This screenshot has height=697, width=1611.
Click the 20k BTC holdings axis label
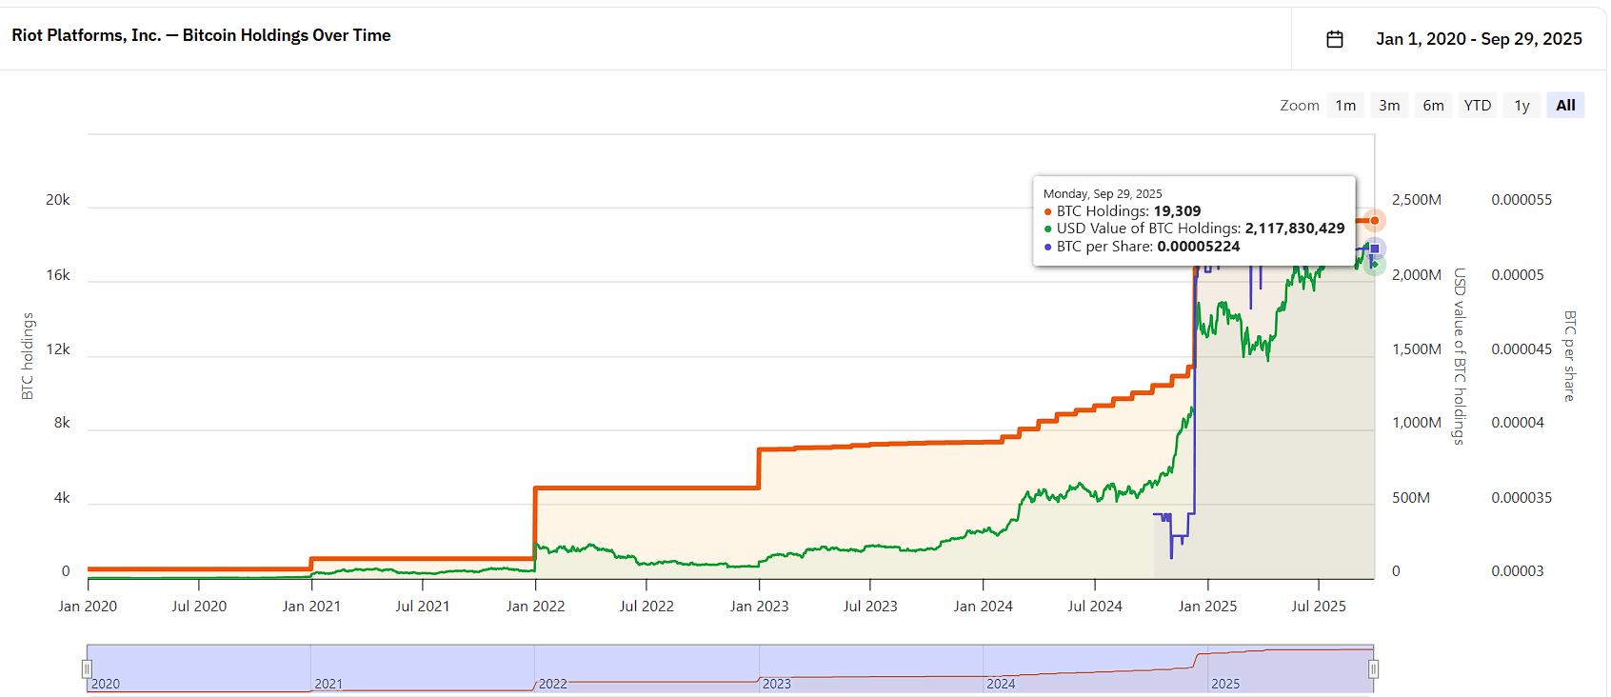pyautogui.click(x=58, y=200)
